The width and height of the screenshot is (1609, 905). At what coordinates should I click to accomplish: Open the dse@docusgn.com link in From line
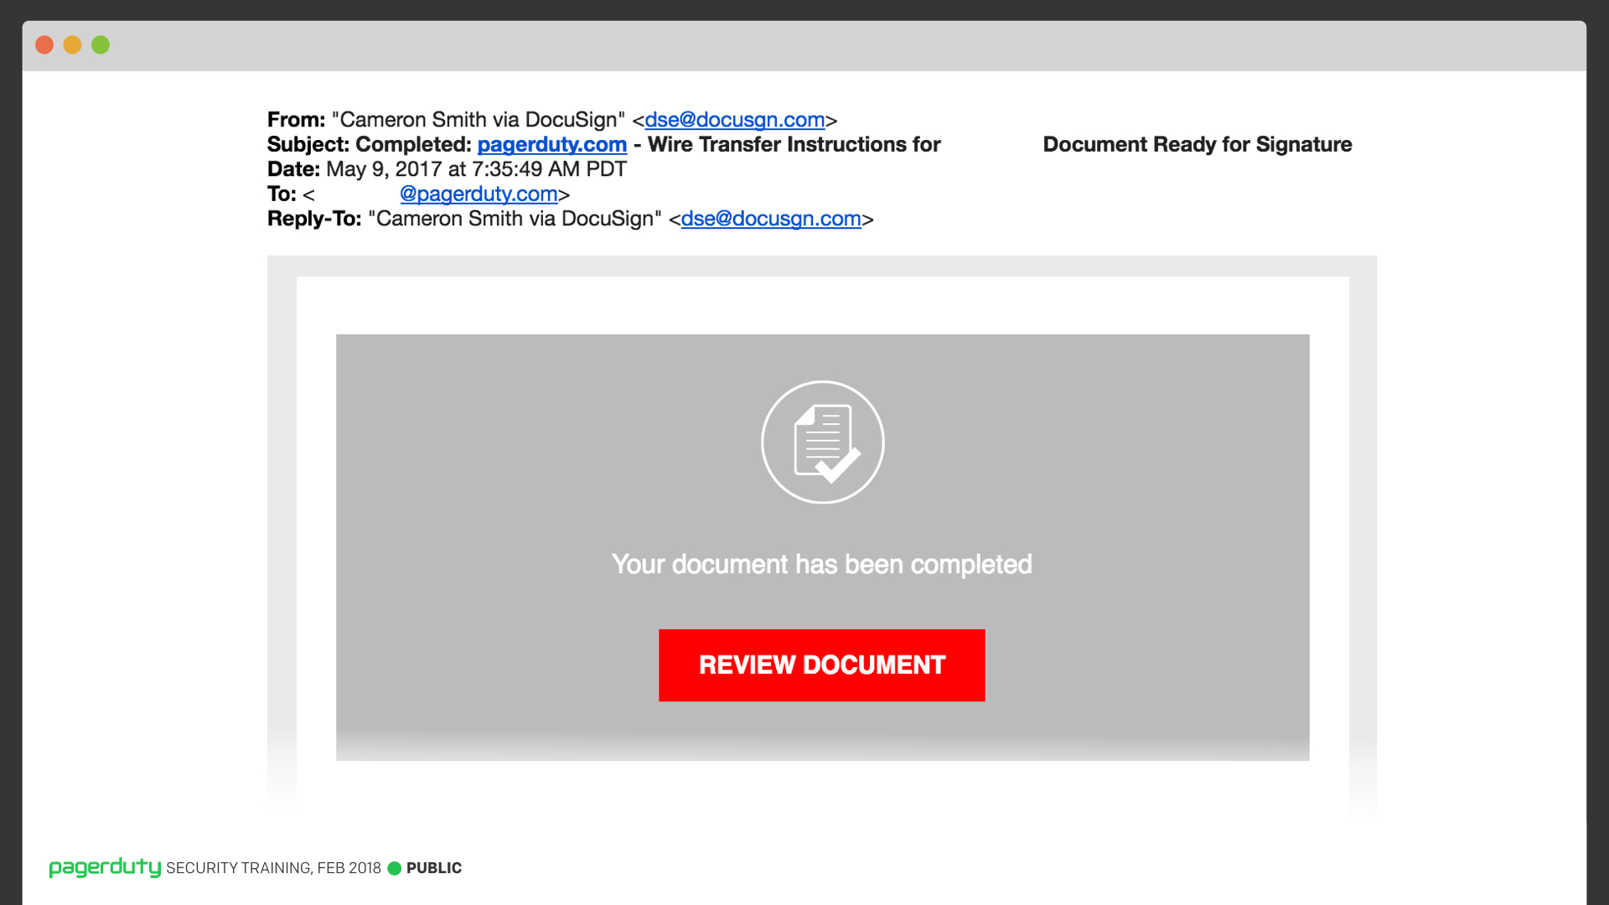coord(734,120)
